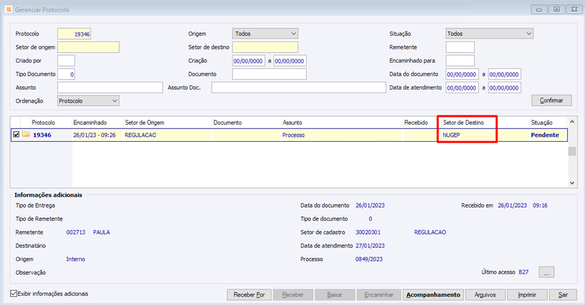
Task: Click the Data do documento start date
Action: click(462, 74)
